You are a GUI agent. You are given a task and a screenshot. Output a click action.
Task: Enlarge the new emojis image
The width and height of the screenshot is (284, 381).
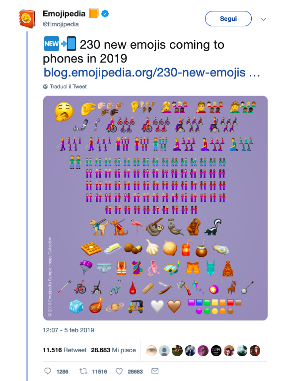(155, 208)
